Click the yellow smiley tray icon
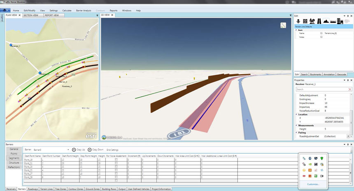The width and height of the screenshot is (354, 191). [x=304, y=170]
